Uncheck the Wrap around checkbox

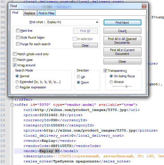15,65
